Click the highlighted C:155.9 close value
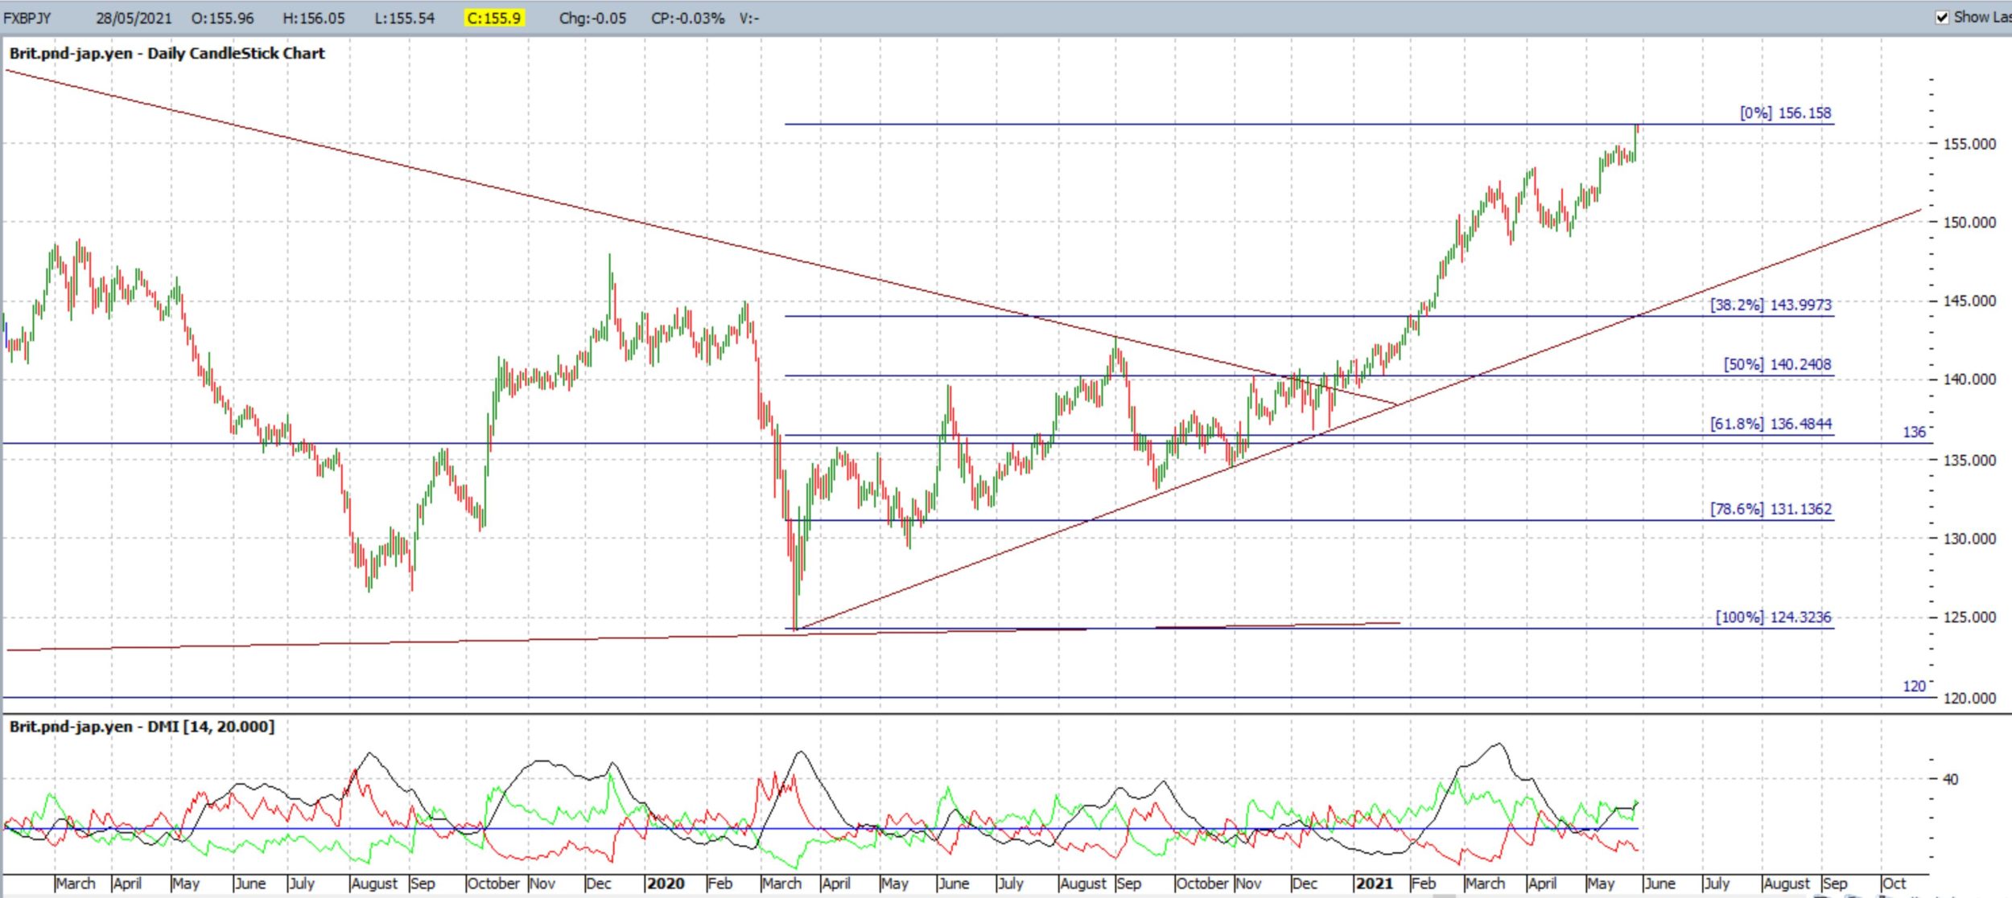 coord(494,18)
